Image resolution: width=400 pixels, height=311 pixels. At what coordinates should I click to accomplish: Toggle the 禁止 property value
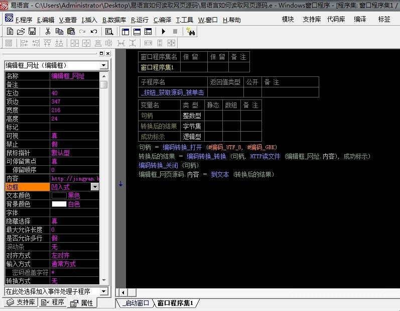74,144
